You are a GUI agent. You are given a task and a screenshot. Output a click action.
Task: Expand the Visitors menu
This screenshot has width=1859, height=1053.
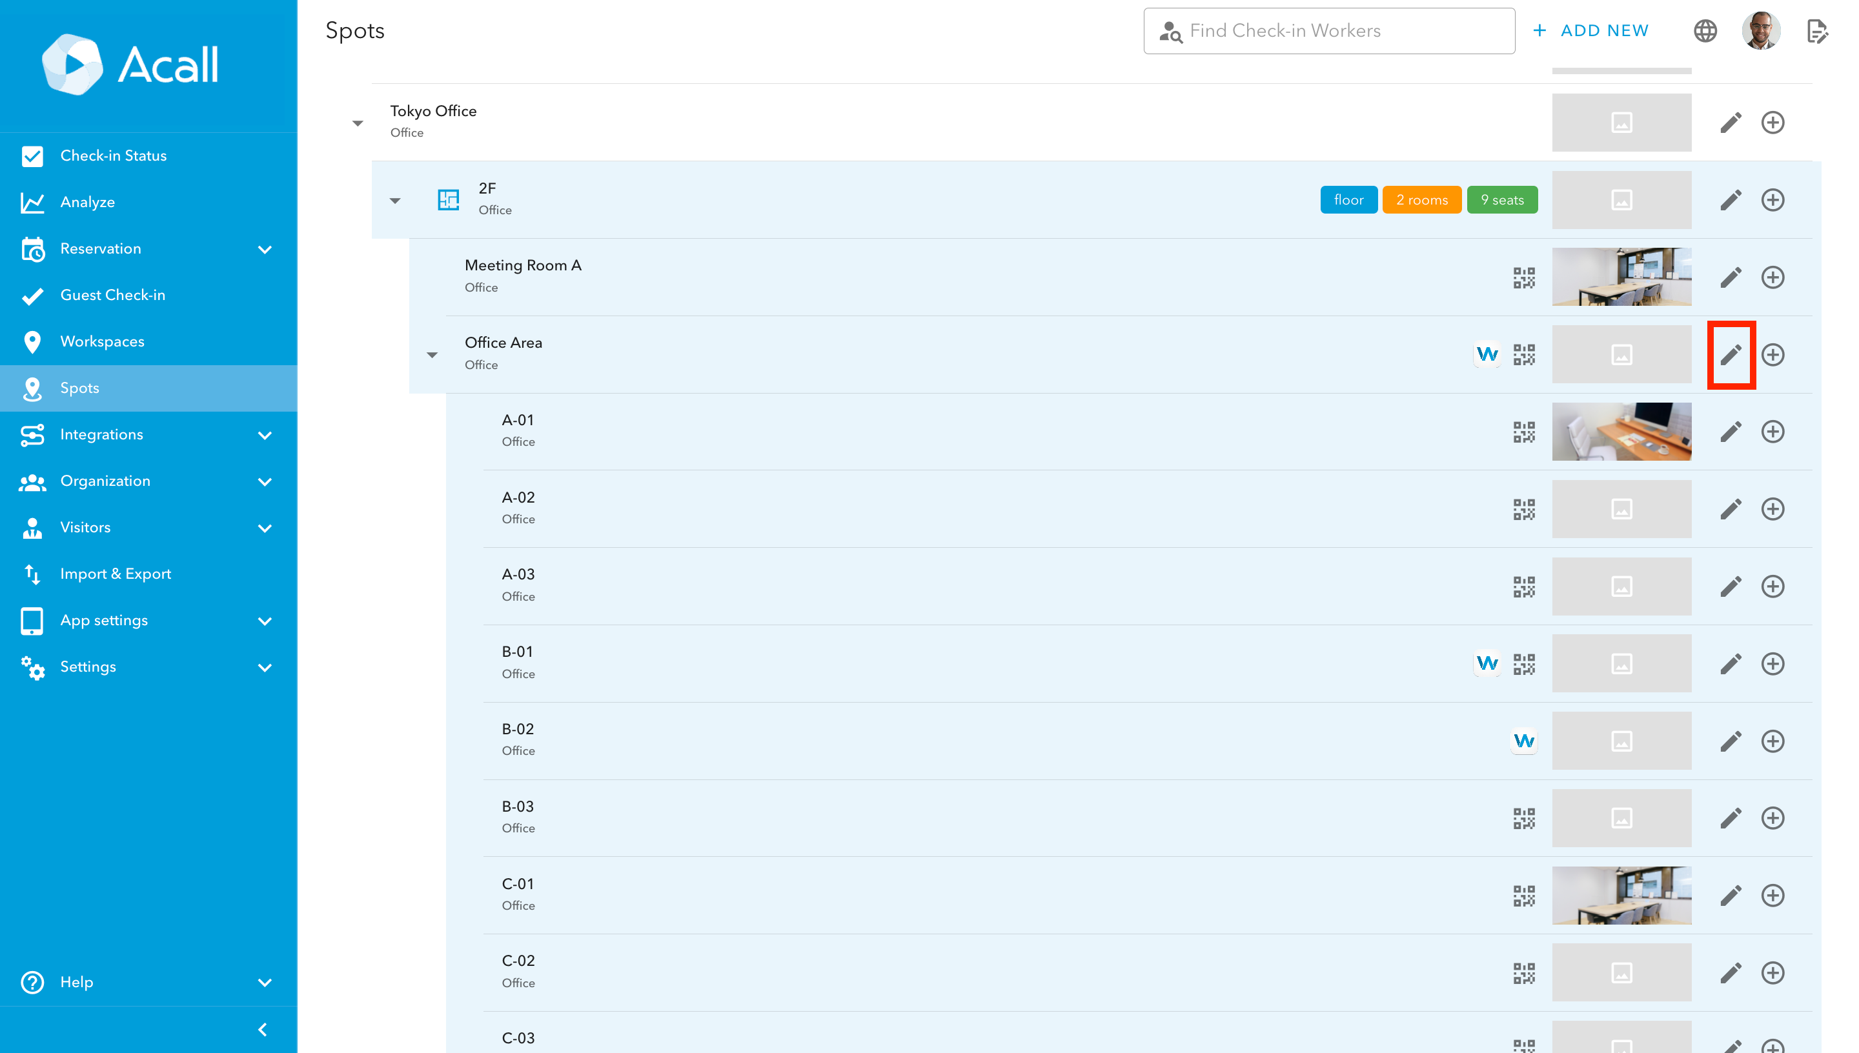click(x=265, y=528)
